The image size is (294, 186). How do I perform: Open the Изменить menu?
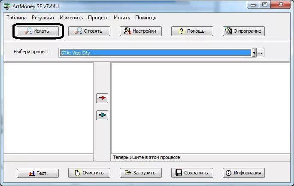click(x=71, y=18)
